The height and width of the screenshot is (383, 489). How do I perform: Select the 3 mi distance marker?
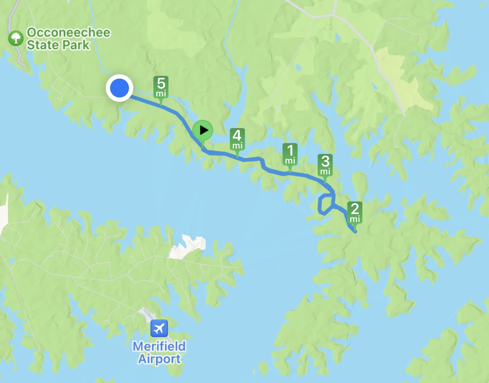pos(325,165)
